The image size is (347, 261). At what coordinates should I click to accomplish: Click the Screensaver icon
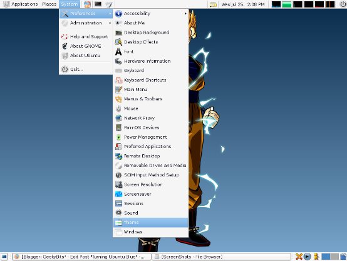point(118,194)
